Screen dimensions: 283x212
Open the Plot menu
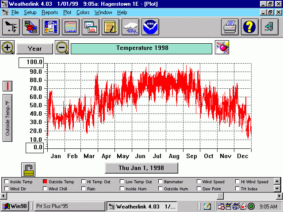click(x=67, y=12)
